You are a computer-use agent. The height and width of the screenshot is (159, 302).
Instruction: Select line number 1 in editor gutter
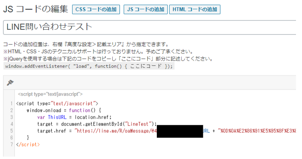coord(12,104)
